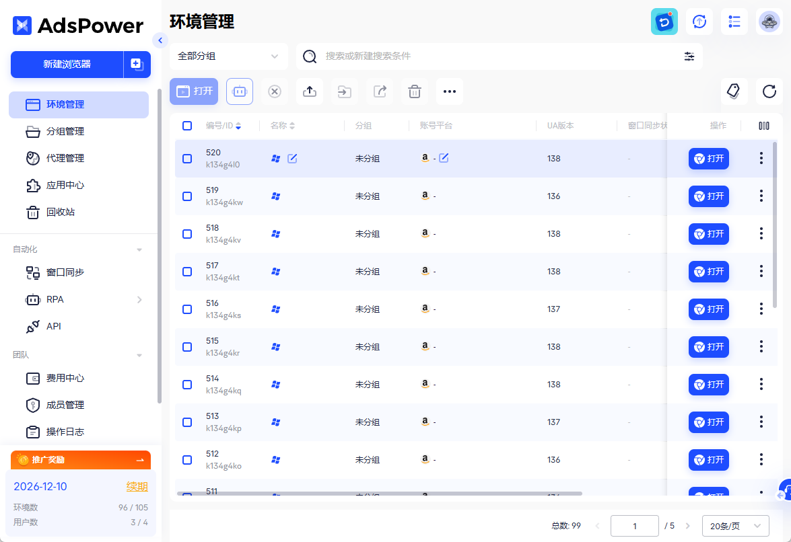The height and width of the screenshot is (542, 791).
Task: Go to next page arrow
Action: (x=687, y=526)
